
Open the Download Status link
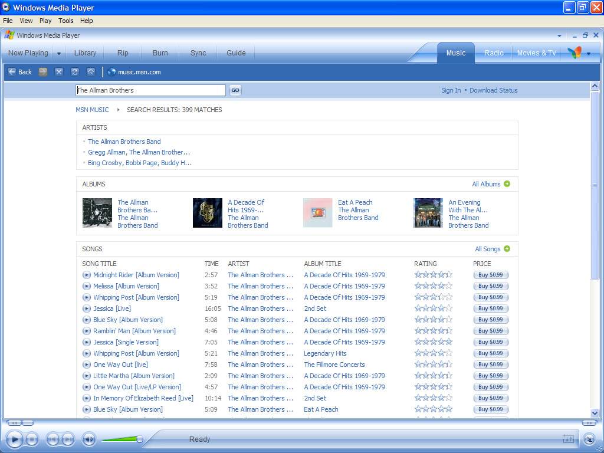click(x=494, y=90)
